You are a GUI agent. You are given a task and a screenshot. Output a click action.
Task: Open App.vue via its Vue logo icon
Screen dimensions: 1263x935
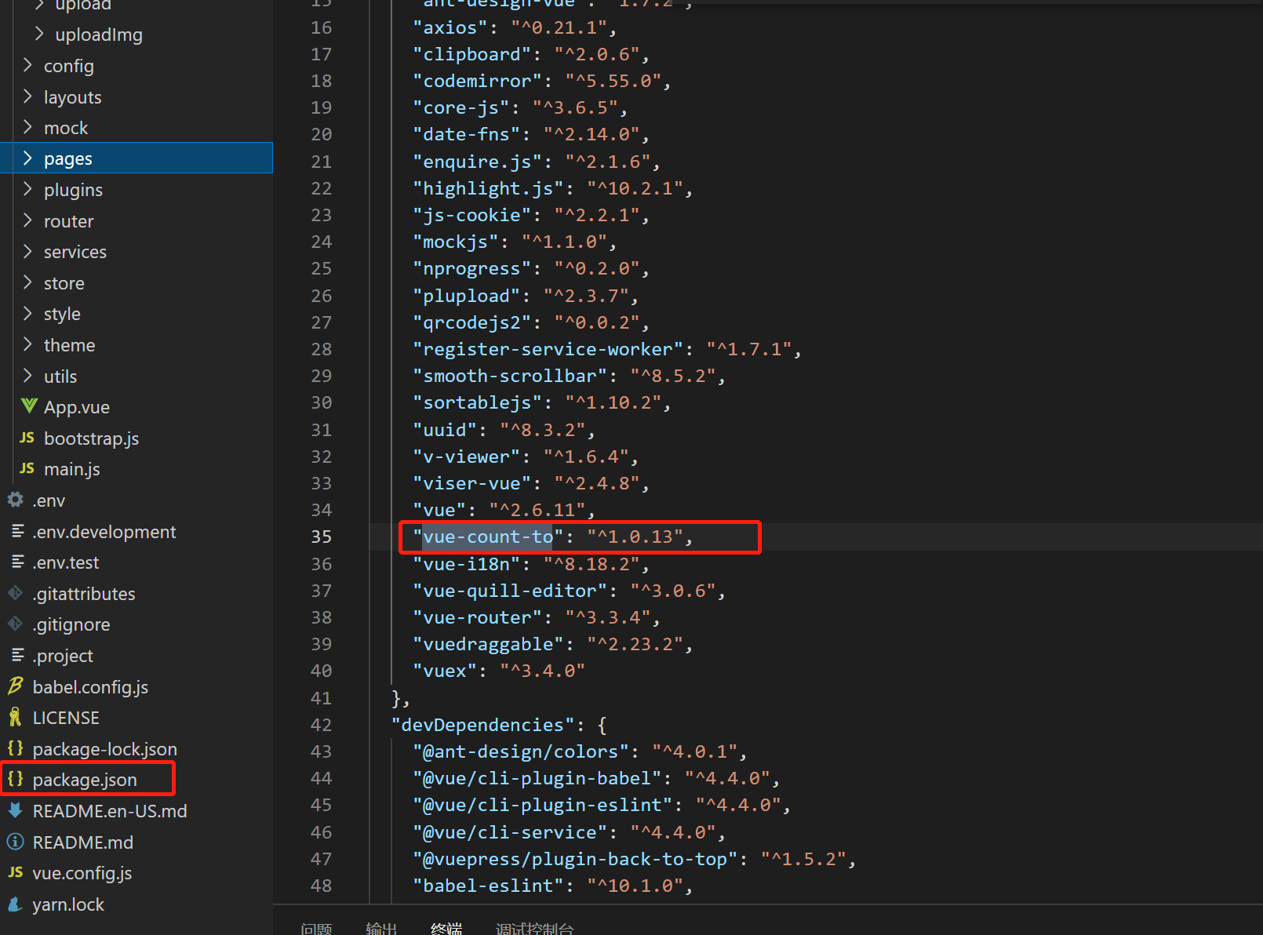(28, 406)
